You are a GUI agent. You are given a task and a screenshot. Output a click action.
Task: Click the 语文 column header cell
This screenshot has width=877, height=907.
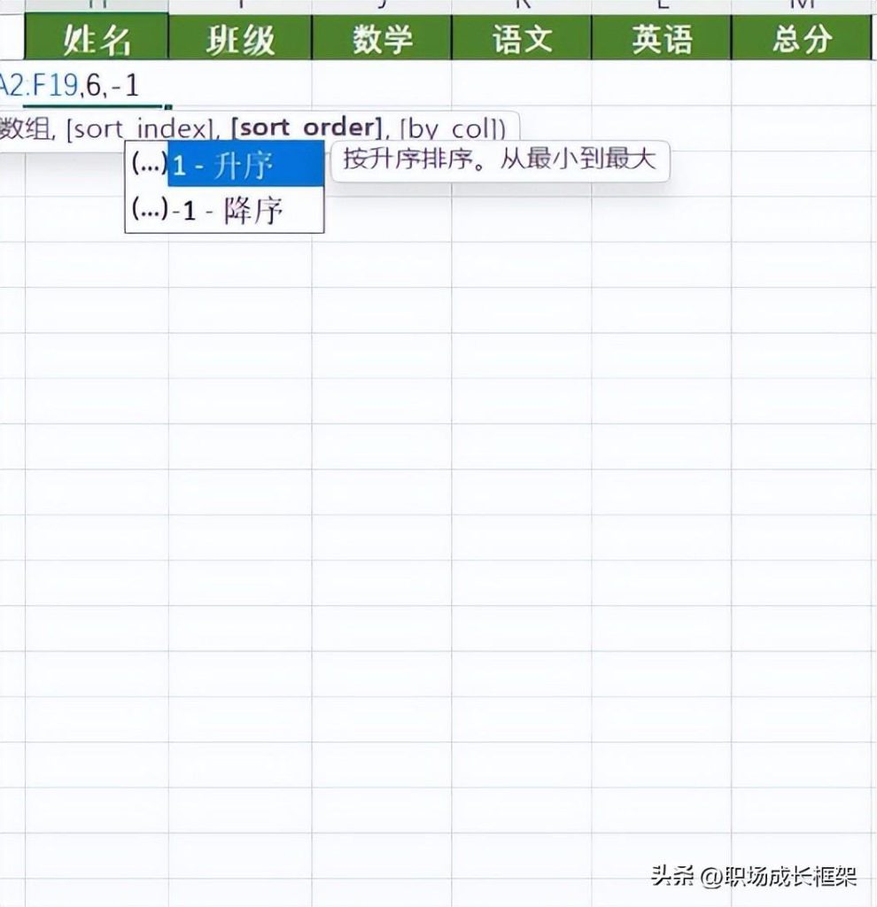[523, 38]
